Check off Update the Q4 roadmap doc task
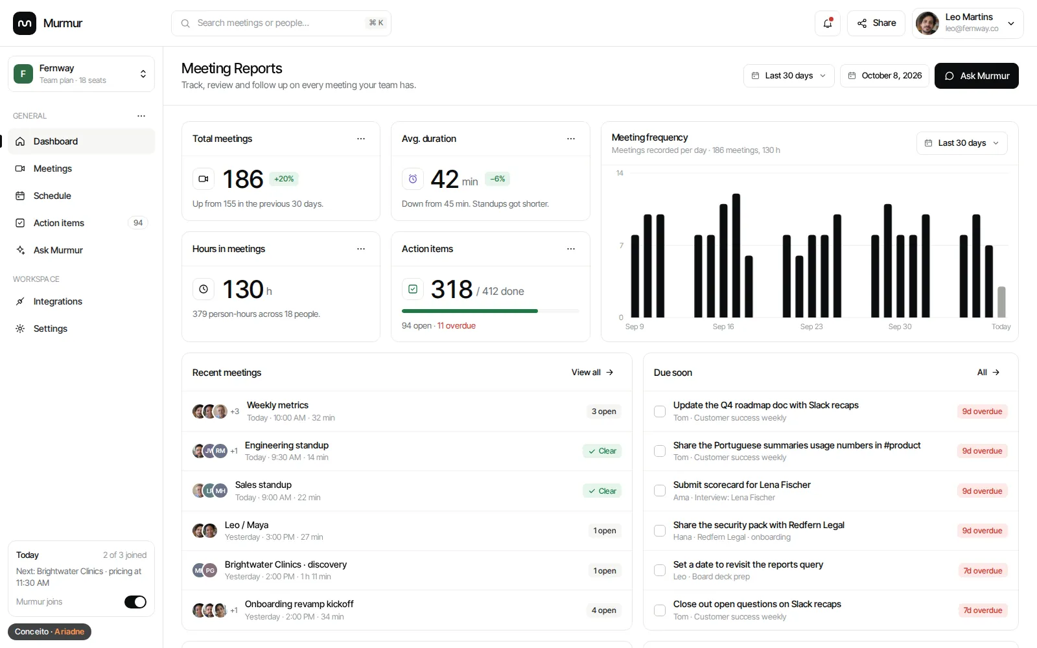The height and width of the screenshot is (648, 1037). pos(660,411)
